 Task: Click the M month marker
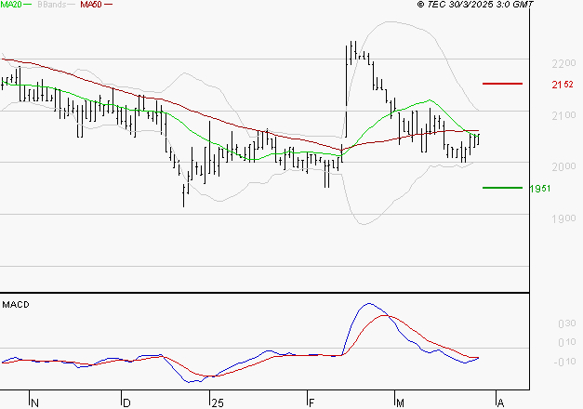[x=400, y=403]
